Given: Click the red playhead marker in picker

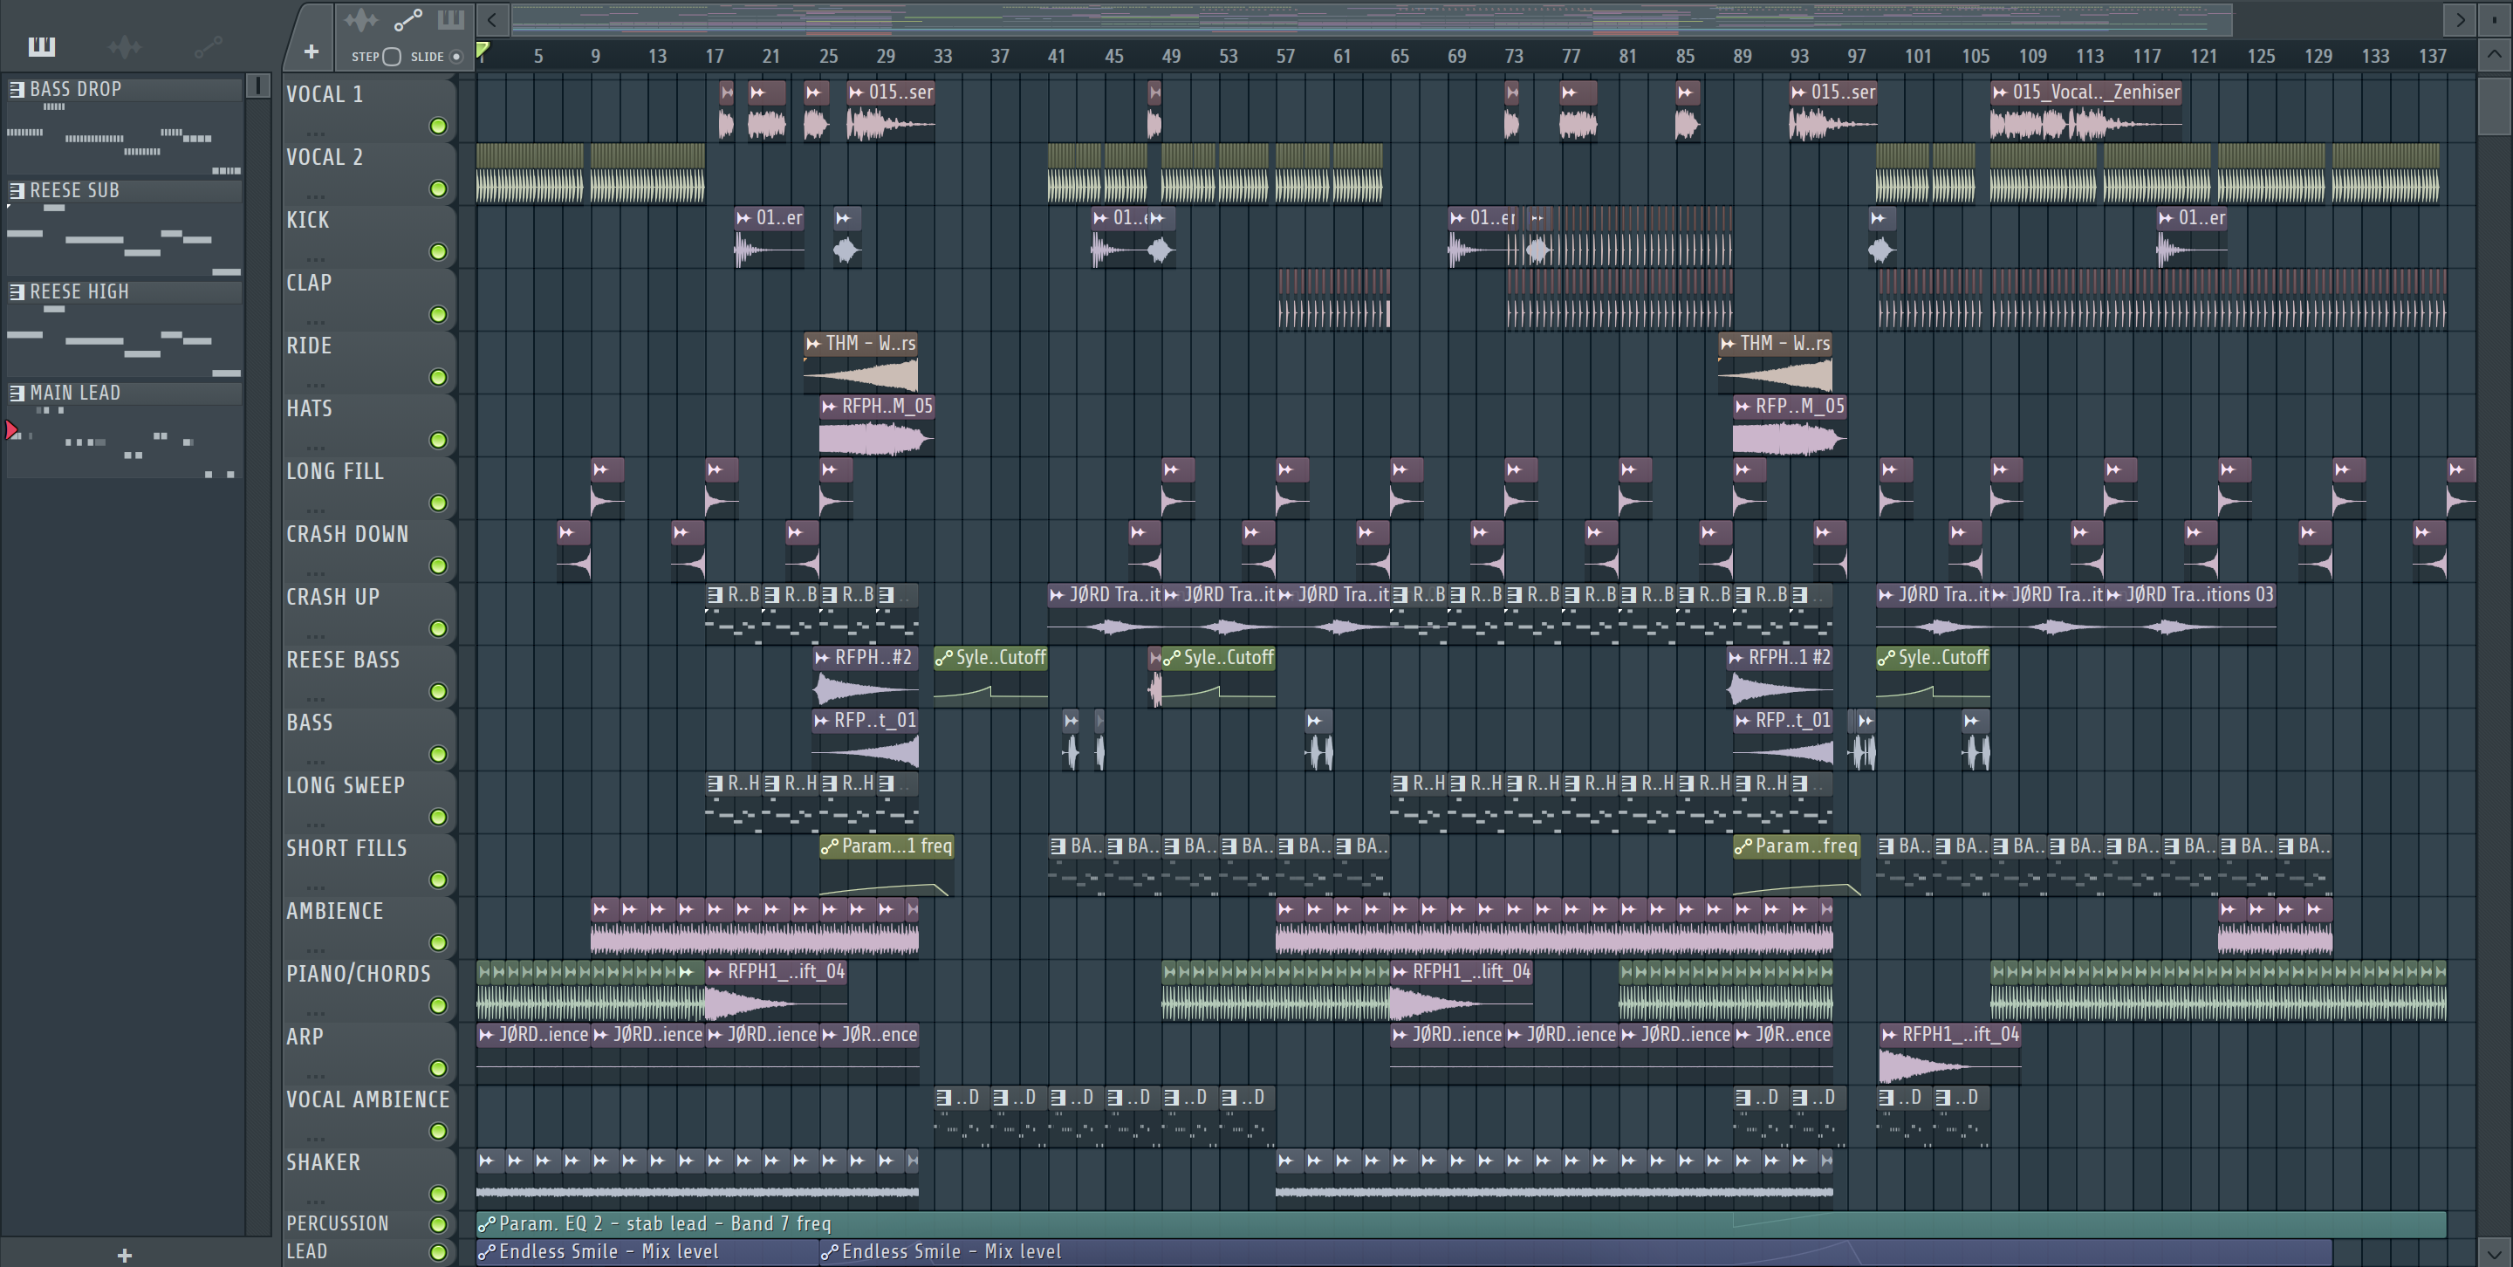Looking at the screenshot, I should point(11,430).
